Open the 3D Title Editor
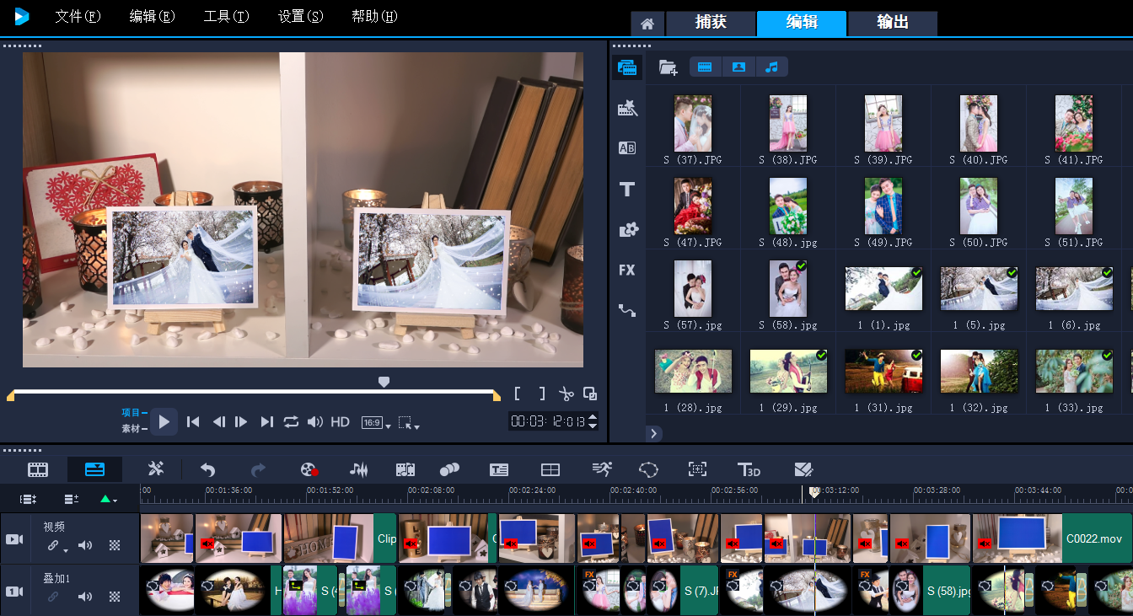 pos(749,469)
